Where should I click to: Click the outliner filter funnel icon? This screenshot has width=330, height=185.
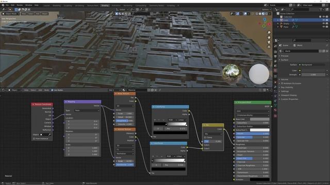(321, 9)
